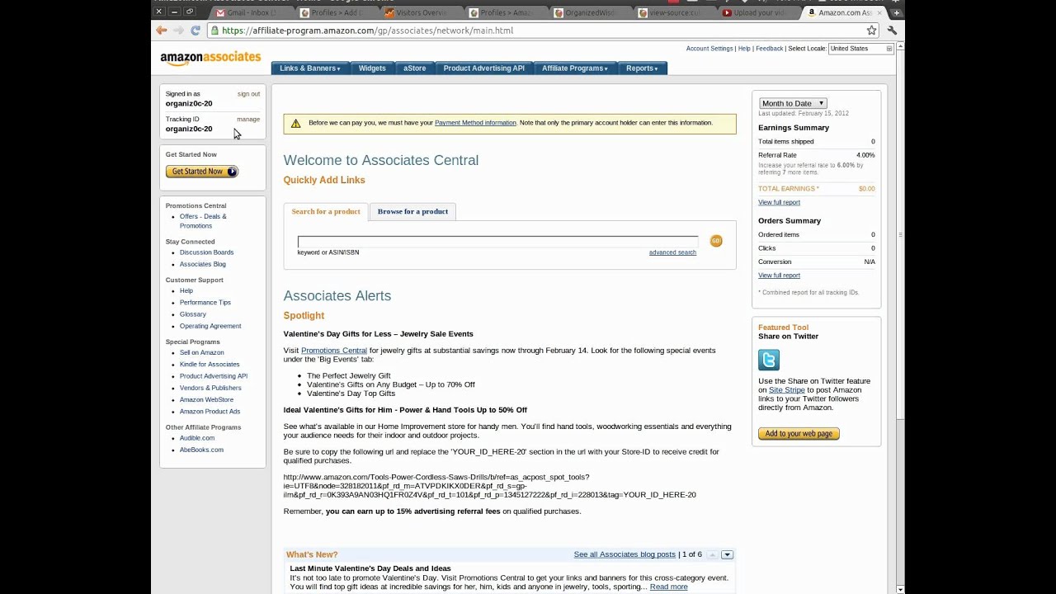Click the Payment Method information link

click(475, 123)
